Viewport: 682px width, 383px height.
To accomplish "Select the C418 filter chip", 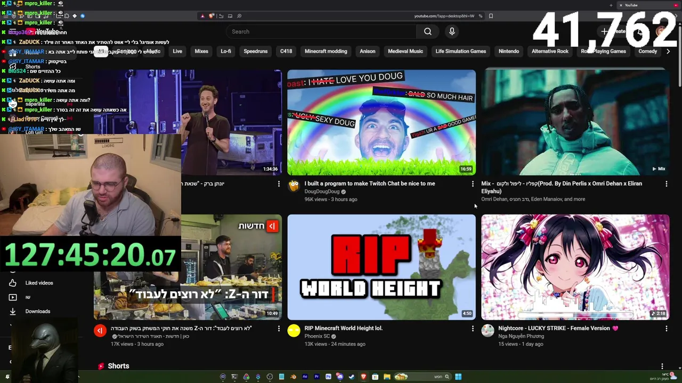I will (x=286, y=51).
